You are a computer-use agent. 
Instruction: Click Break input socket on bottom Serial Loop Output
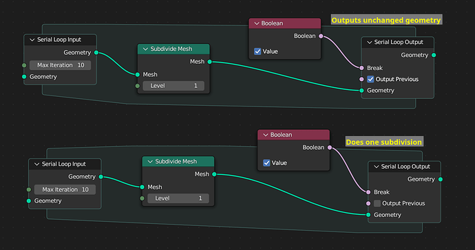[368, 192]
